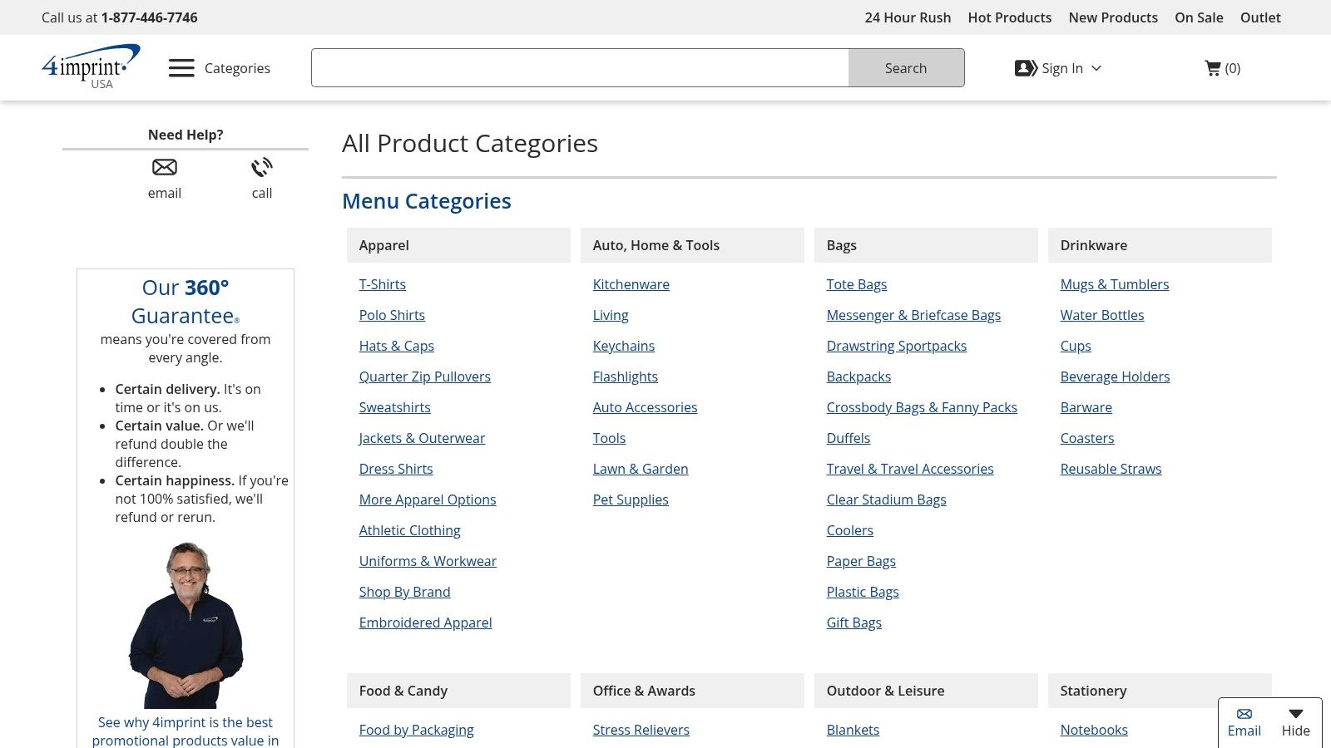Image resolution: width=1331 pixels, height=748 pixels.
Task: Click the floating Email widget icon
Action: click(x=1244, y=714)
